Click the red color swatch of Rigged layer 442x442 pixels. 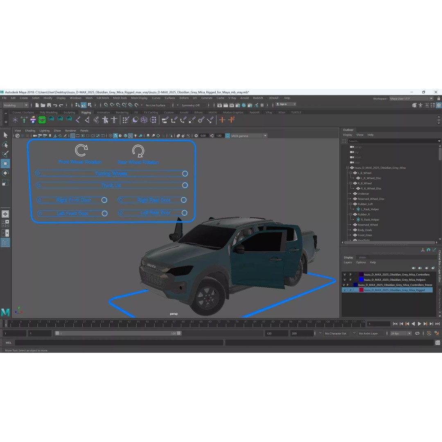coord(361,290)
